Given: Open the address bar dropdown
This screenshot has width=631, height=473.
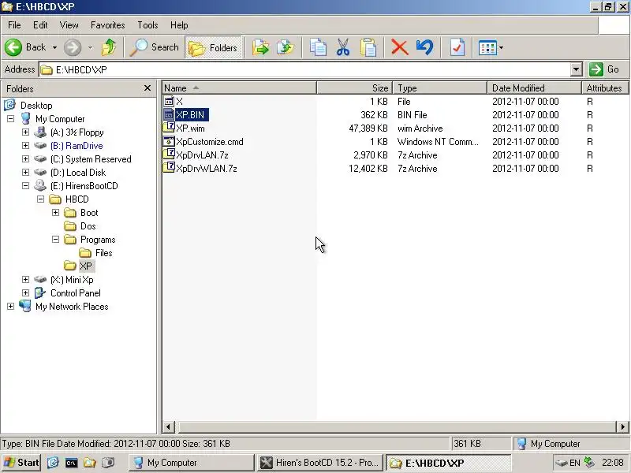Looking at the screenshot, I should (x=577, y=69).
